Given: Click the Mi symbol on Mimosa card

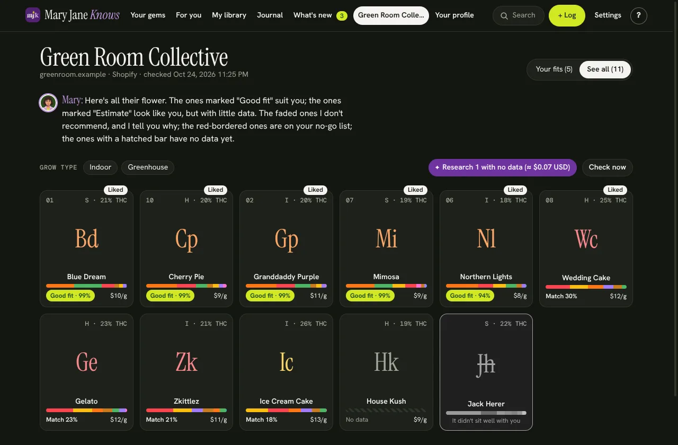Looking at the screenshot, I should (386, 239).
